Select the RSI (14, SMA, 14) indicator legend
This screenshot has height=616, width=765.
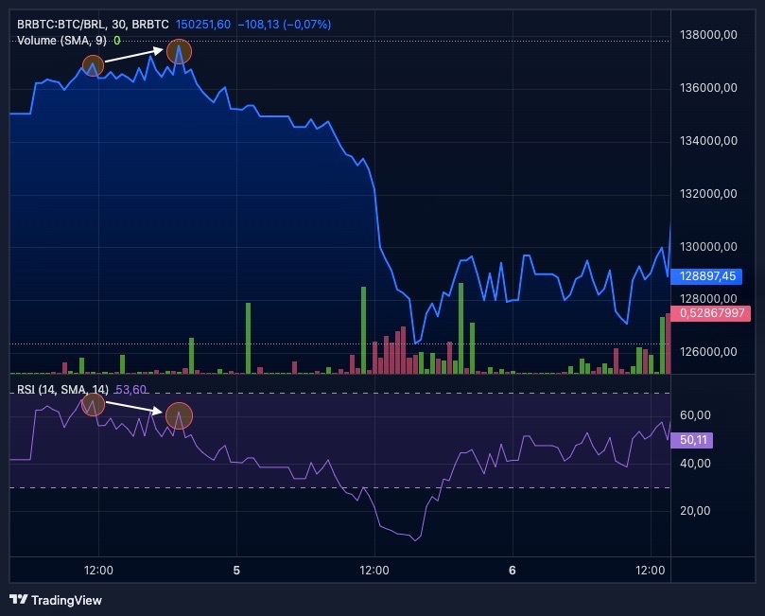pos(62,390)
